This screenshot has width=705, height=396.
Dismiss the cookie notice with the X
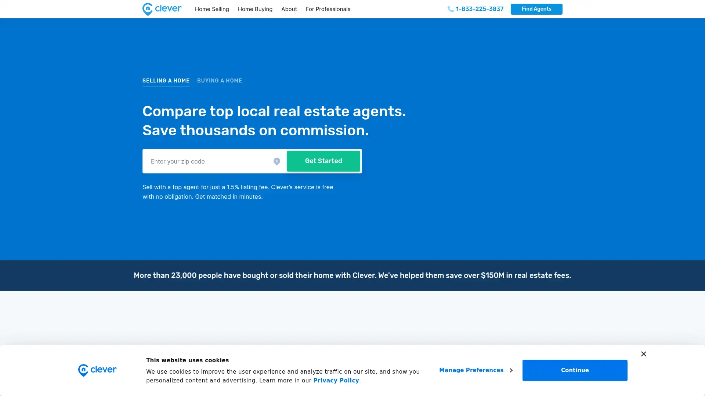[643, 354]
